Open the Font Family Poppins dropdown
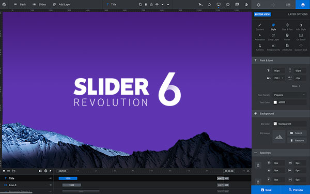 pyautogui.click(x=289, y=95)
